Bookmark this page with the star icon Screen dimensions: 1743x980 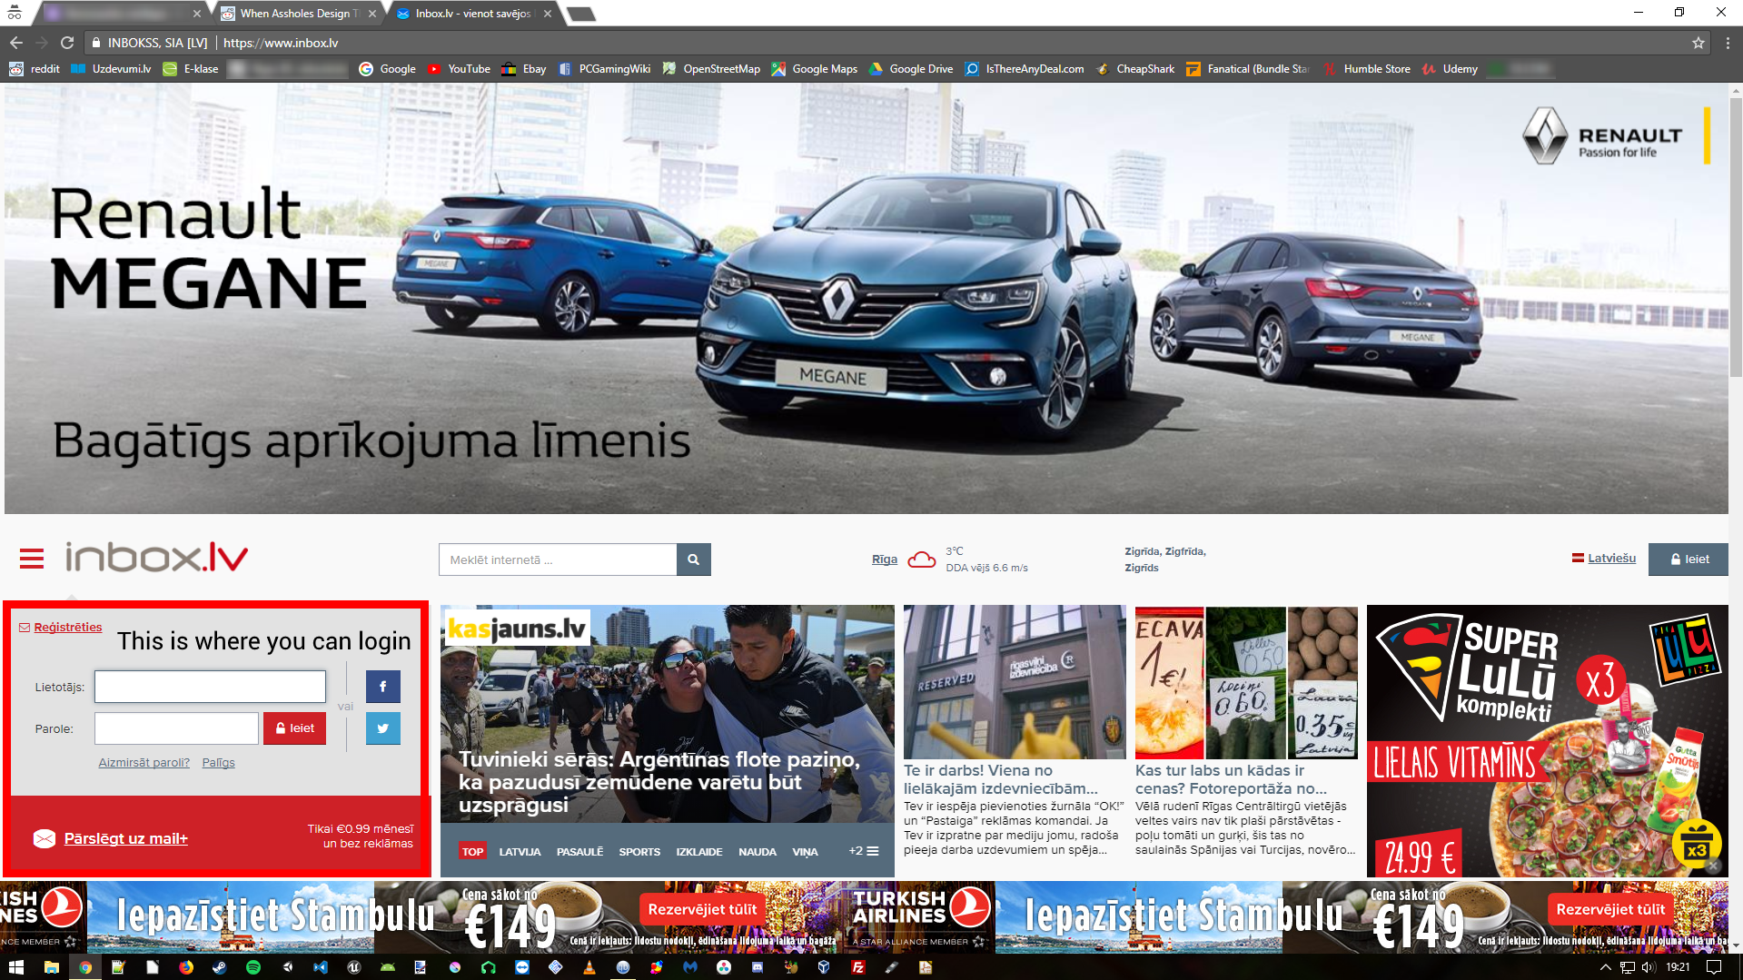click(1698, 43)
